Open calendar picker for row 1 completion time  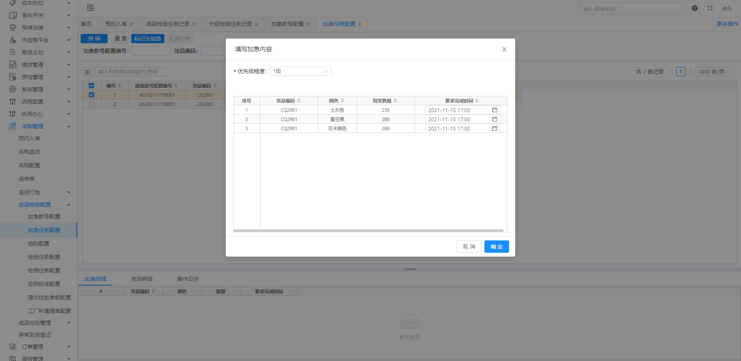[x=494, y=110]
